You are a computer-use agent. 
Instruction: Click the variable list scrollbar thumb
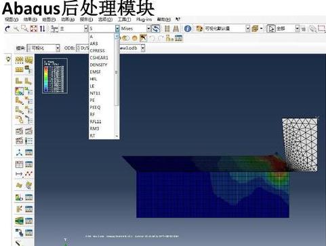pyautogui.click(x=117, y=72)
